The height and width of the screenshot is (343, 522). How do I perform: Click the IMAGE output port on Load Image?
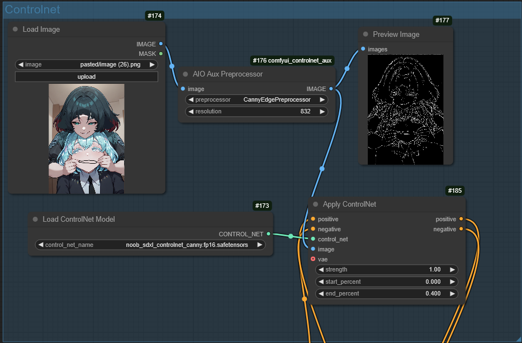tap(161, 44)
